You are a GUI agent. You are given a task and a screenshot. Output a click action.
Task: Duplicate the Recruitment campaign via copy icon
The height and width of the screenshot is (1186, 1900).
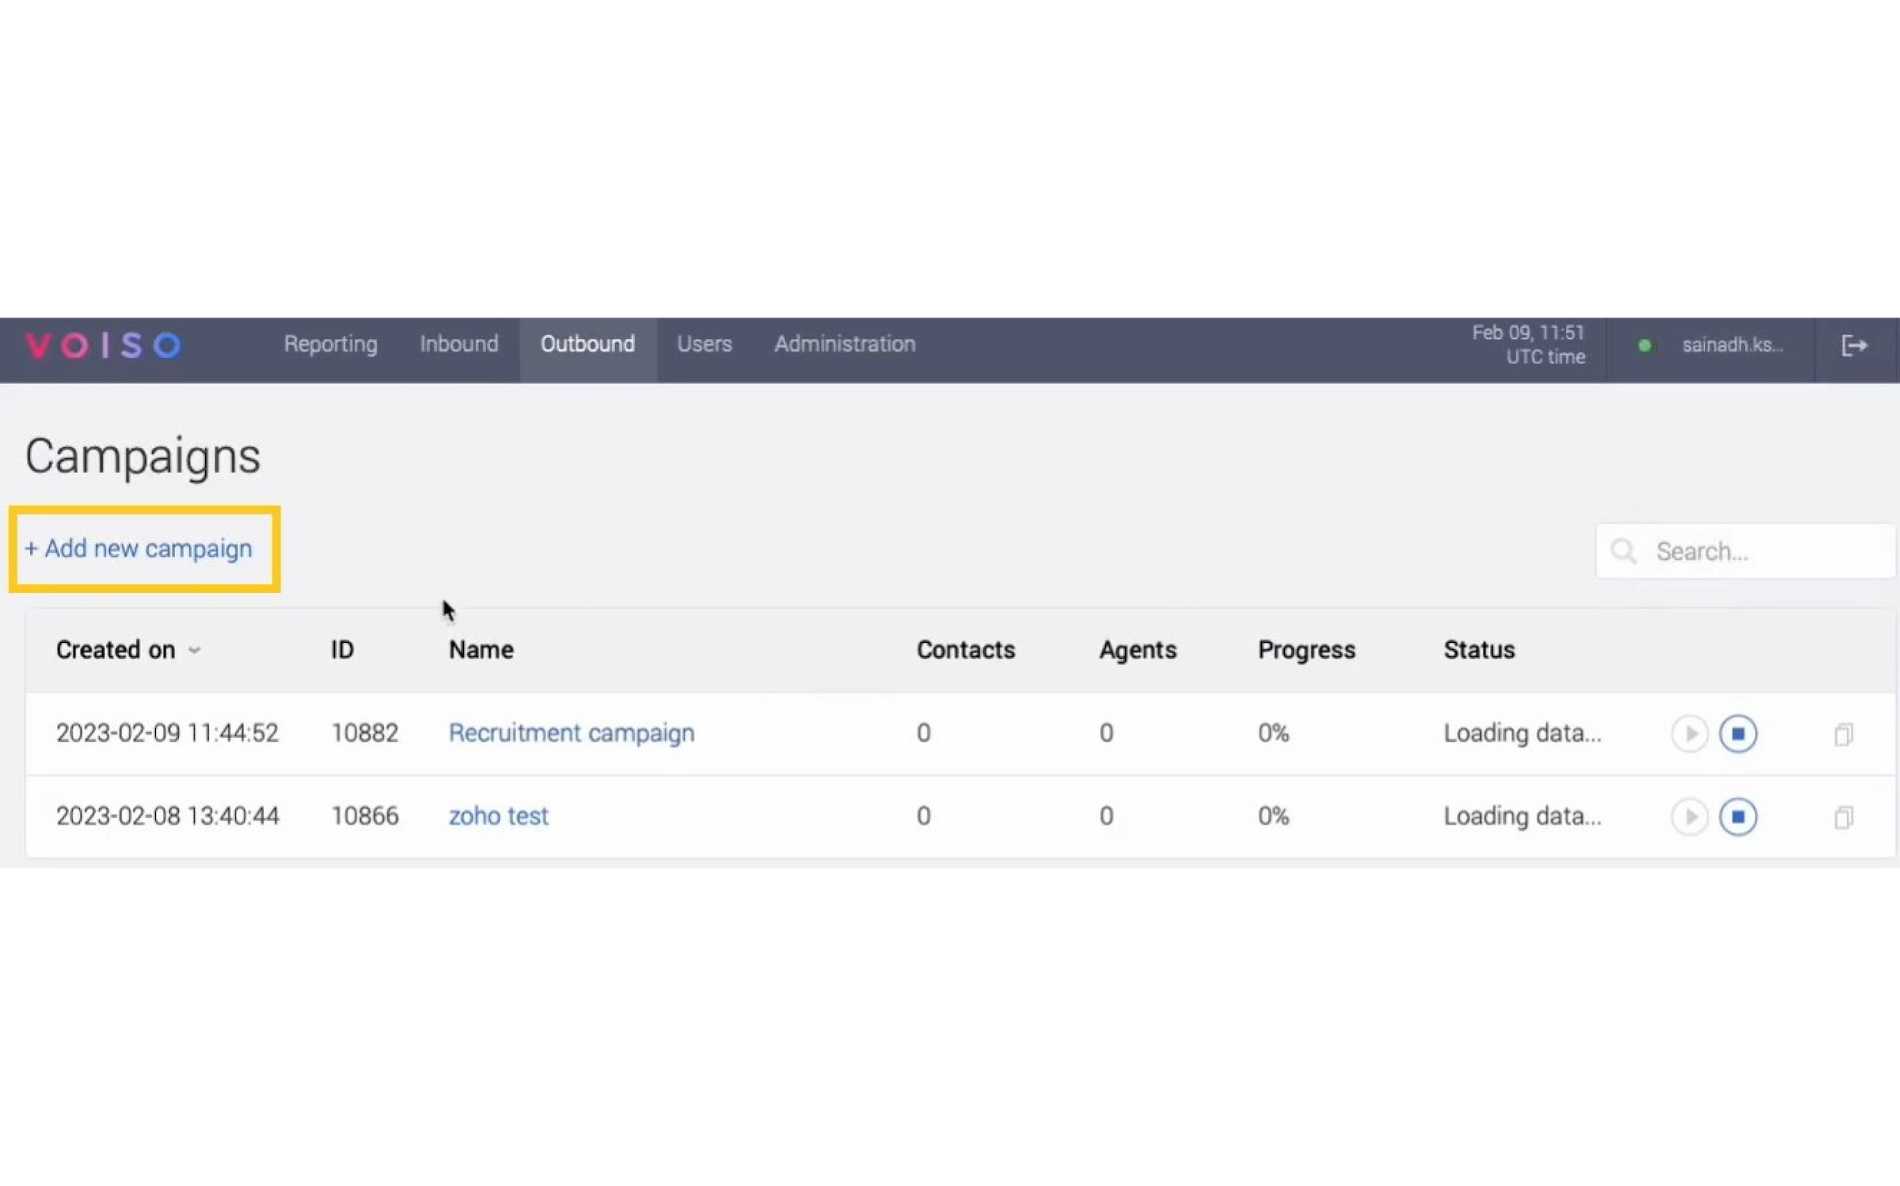1843,734
